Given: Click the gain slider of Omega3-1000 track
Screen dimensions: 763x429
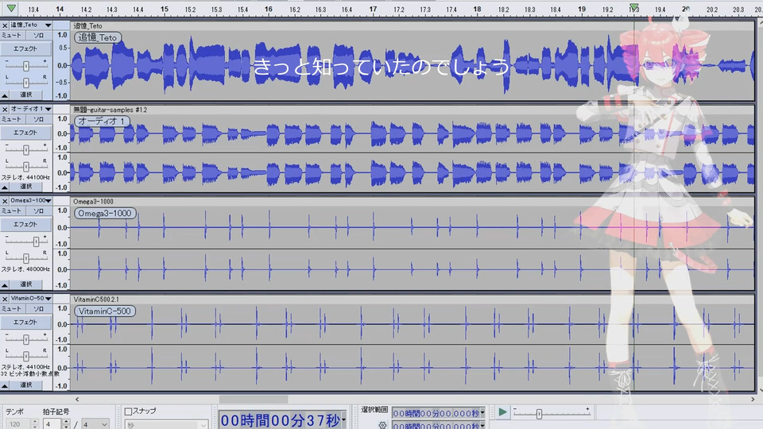Looking at the screenshot, I should click(25, 242).
